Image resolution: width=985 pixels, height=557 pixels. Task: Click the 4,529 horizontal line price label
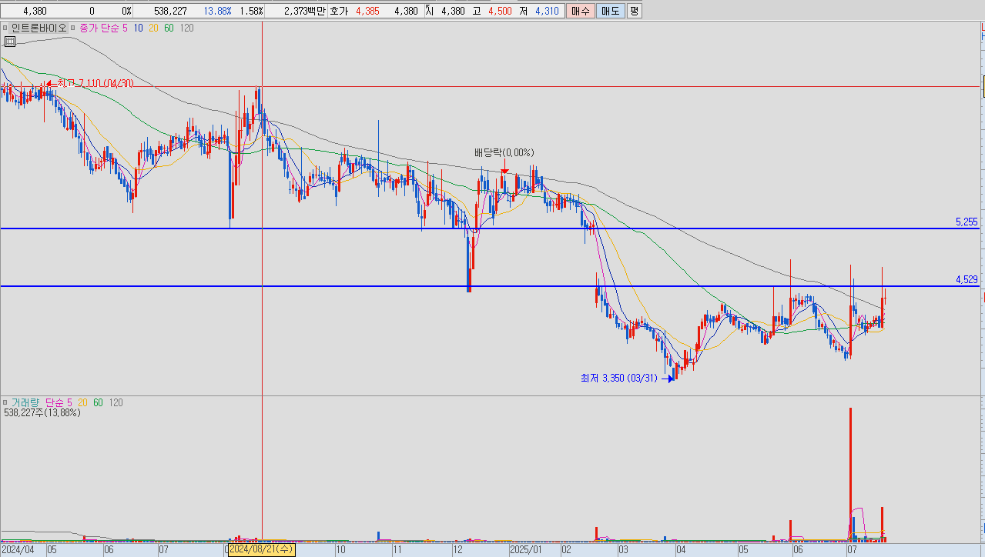966,279
